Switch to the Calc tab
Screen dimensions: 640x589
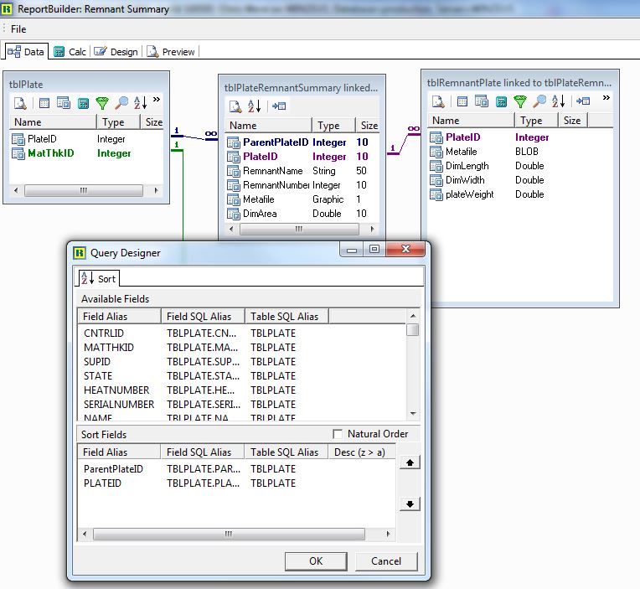pyautogui.click(x=70, y=52)
